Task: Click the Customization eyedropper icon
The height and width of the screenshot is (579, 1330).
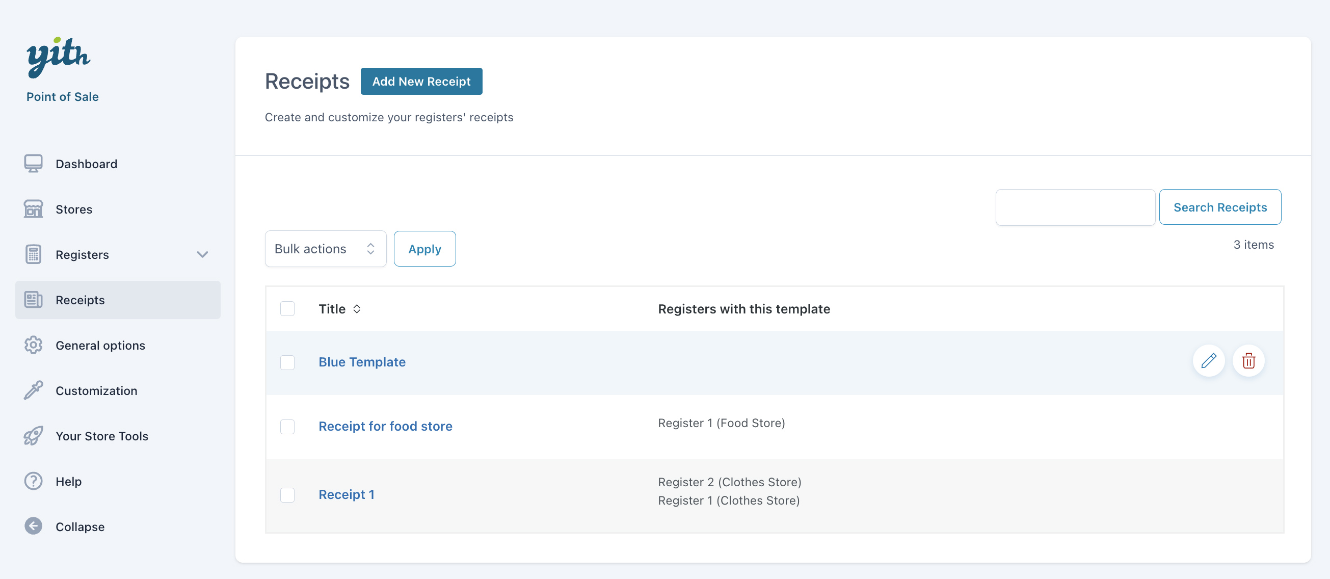Action: coord(34,390)
